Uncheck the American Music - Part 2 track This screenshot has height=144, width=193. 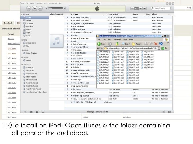(x=72, y=20)
